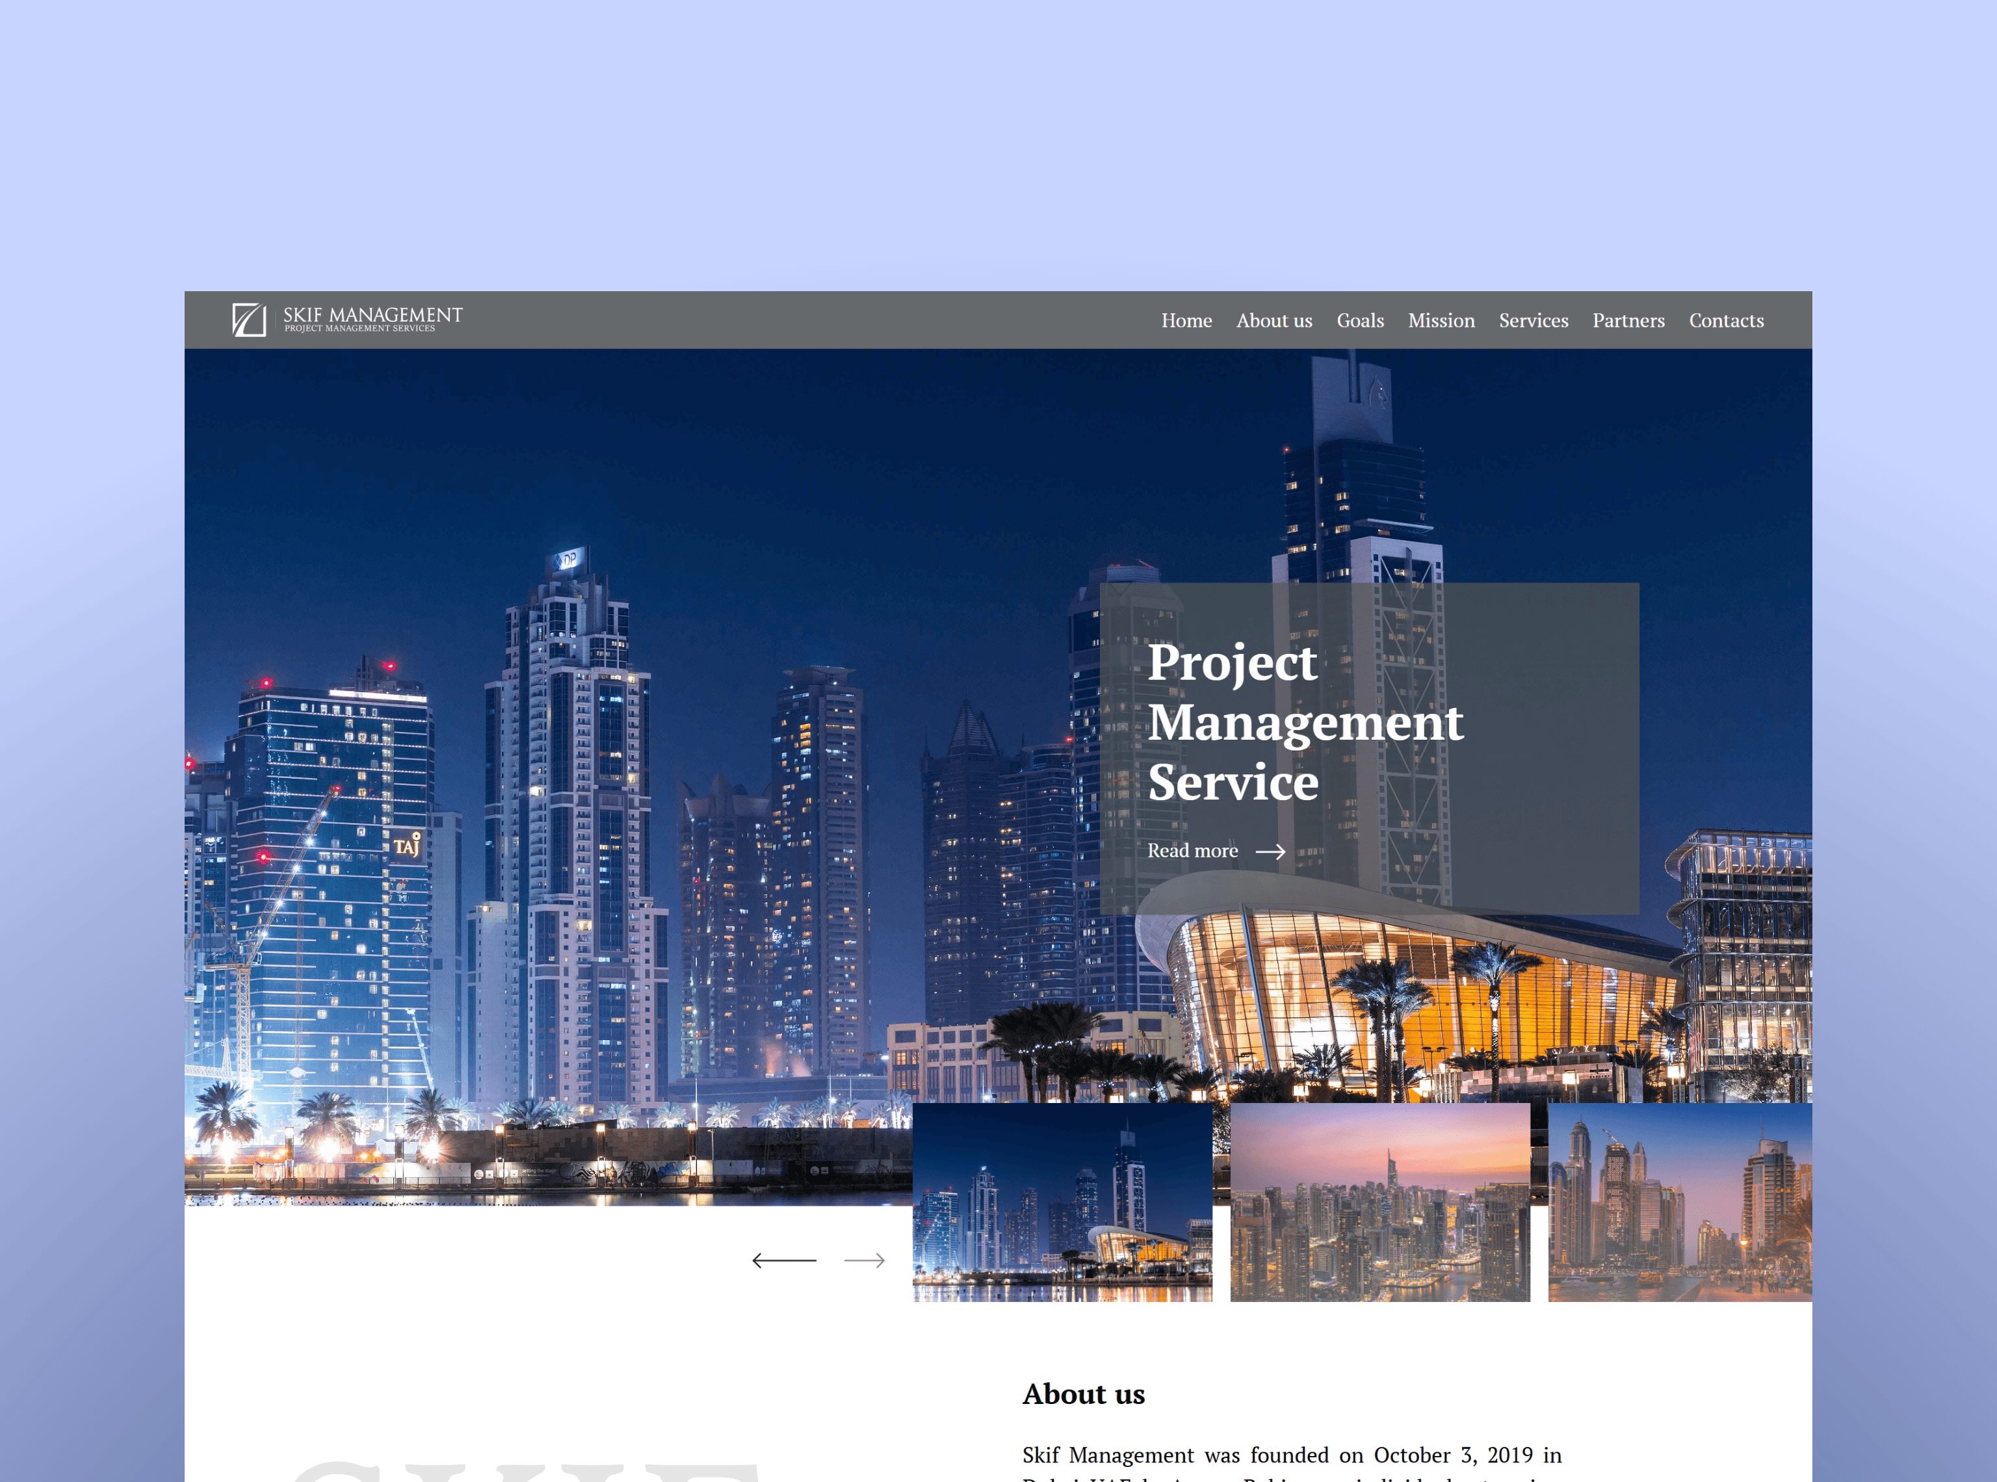
Task: Select Services in the navigation bar
Action: coord(1534,320)
